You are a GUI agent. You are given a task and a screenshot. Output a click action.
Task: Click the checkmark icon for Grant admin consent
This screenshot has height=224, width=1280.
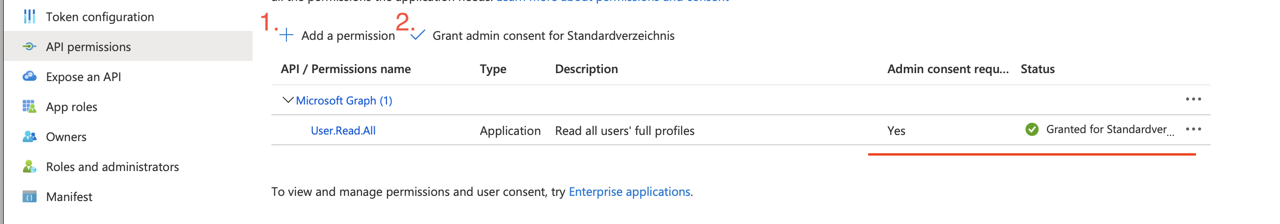coord(417,35)
